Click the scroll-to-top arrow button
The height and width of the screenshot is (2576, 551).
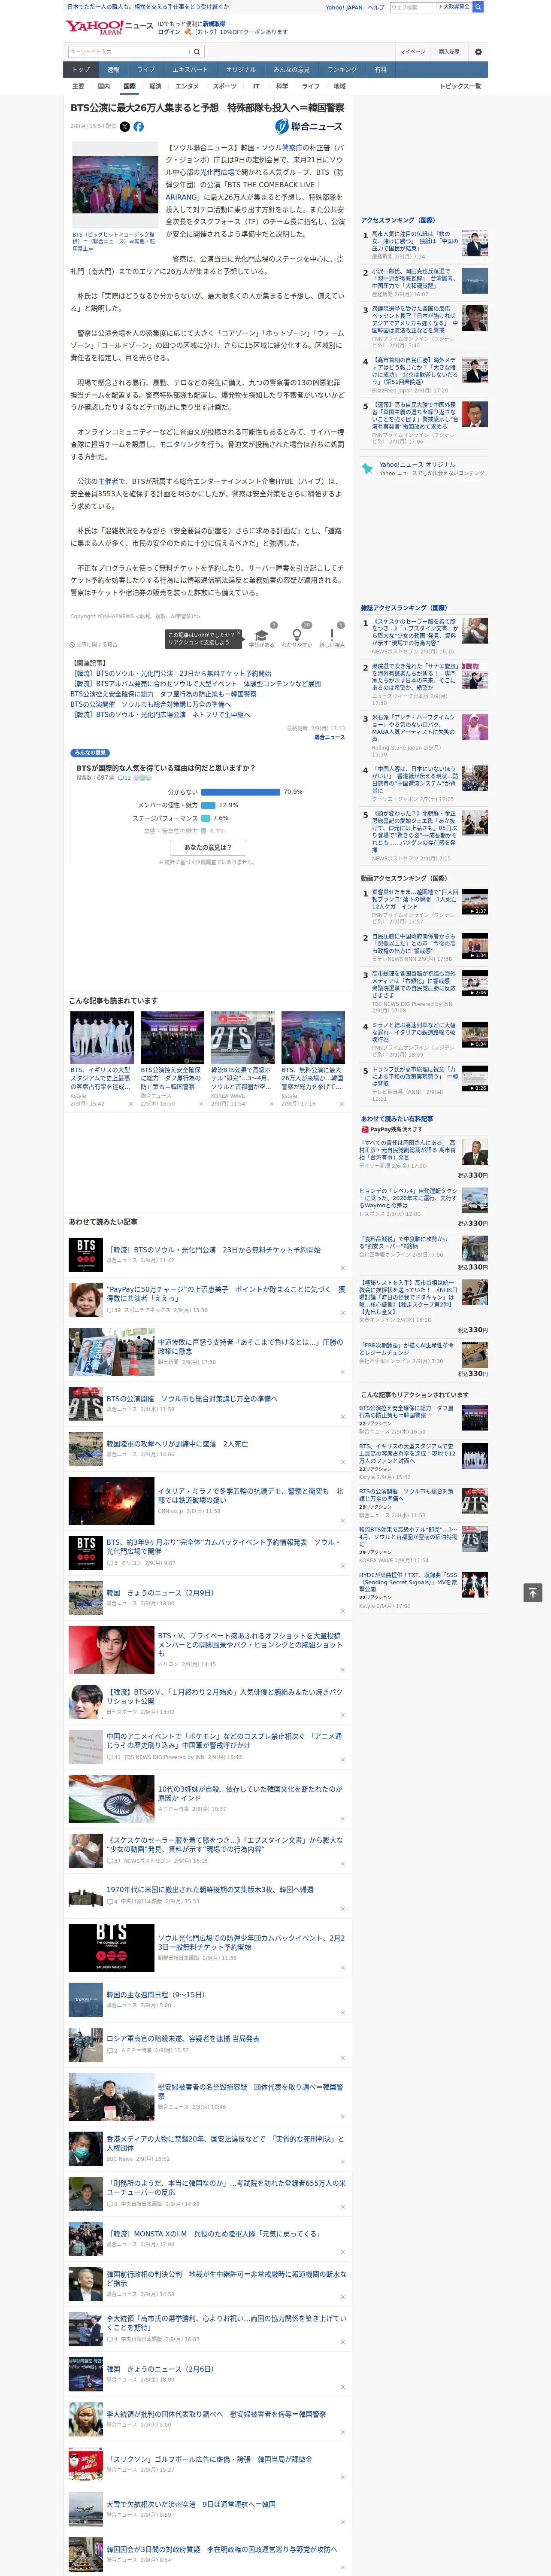click(533, 1593)
